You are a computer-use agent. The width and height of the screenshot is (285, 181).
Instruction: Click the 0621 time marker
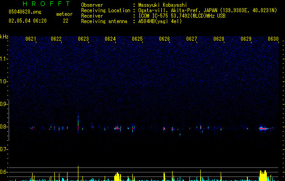31,39
